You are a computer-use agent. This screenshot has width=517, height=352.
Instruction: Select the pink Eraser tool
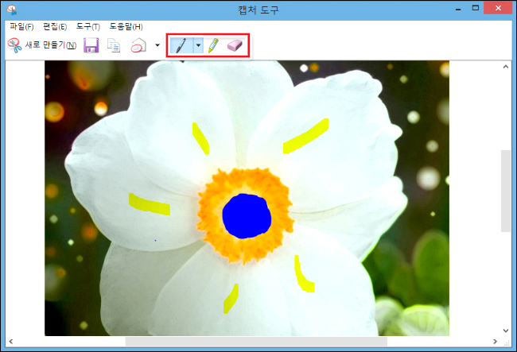[x=235, y=45]
